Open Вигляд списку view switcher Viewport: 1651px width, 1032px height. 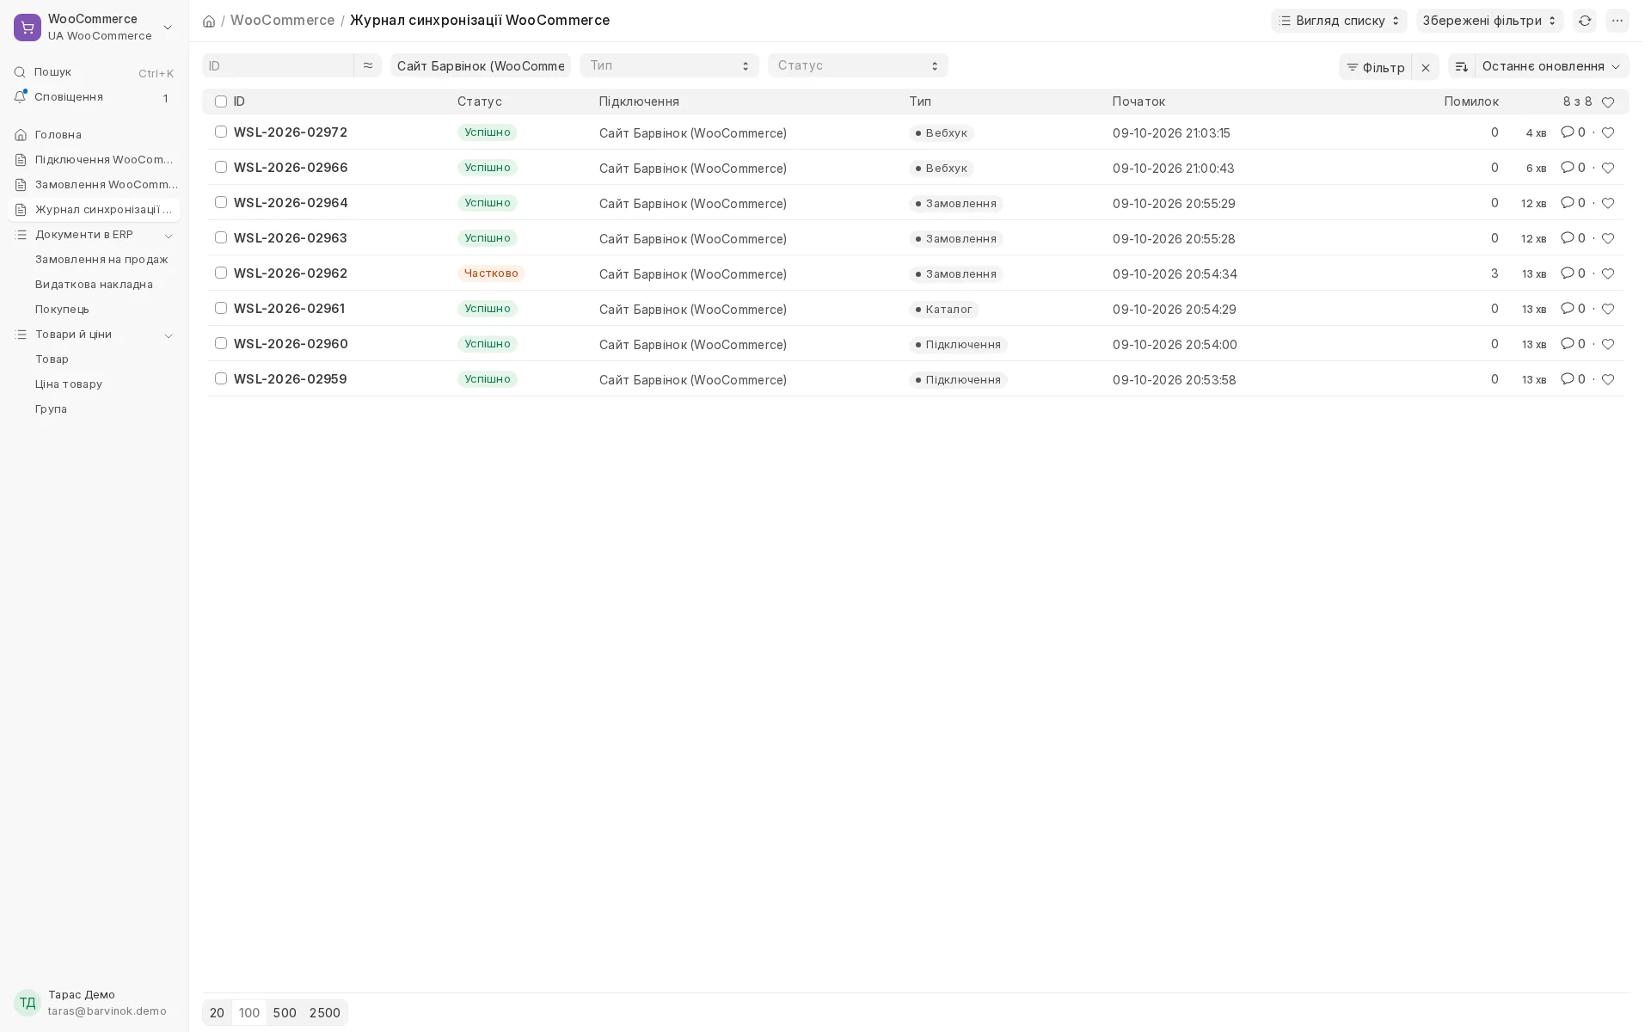(x=1339, y=21)
